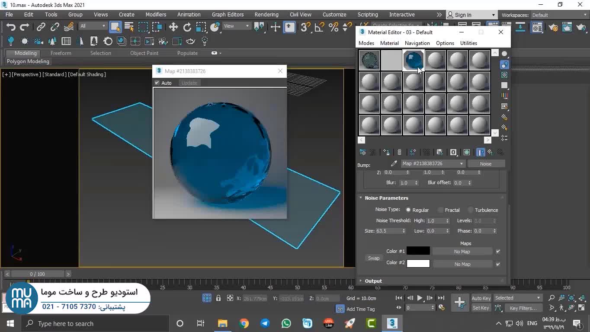The width and height of the screenshot is (590, 332).
Task: Uncheck the Auto checkbox in map preview
Action: tap(157, 83)
